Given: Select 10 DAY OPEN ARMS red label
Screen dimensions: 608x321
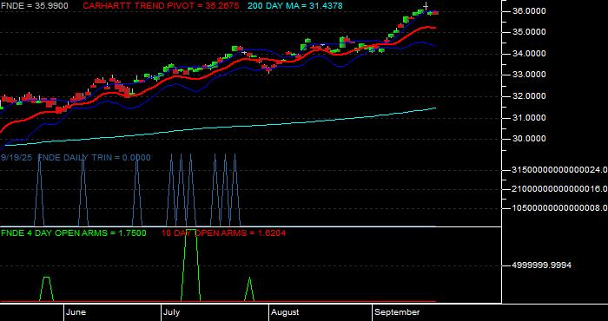Looking at the screenshot, I should (223, 233).
